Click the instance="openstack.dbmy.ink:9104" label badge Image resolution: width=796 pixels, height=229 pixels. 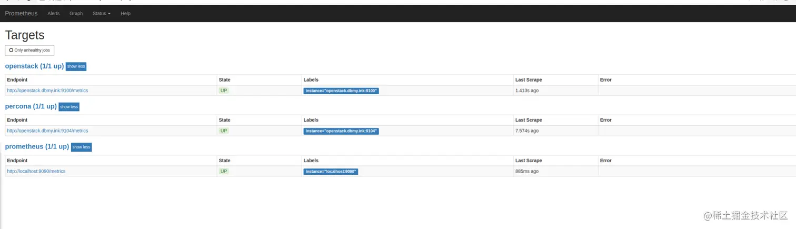(x=341, y=131)
